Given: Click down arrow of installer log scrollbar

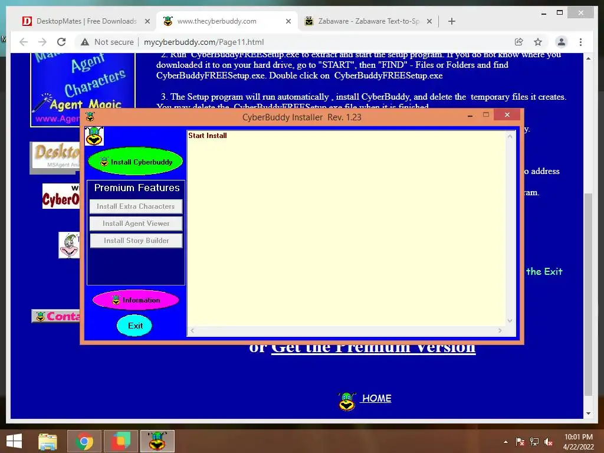Looking at the screenshot, I should coord(510,320).
